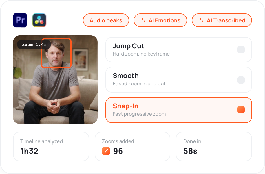This screenshot has height=174, width=265.
Task: Select the AI Transcribed pill
Action: pos(222,20)
